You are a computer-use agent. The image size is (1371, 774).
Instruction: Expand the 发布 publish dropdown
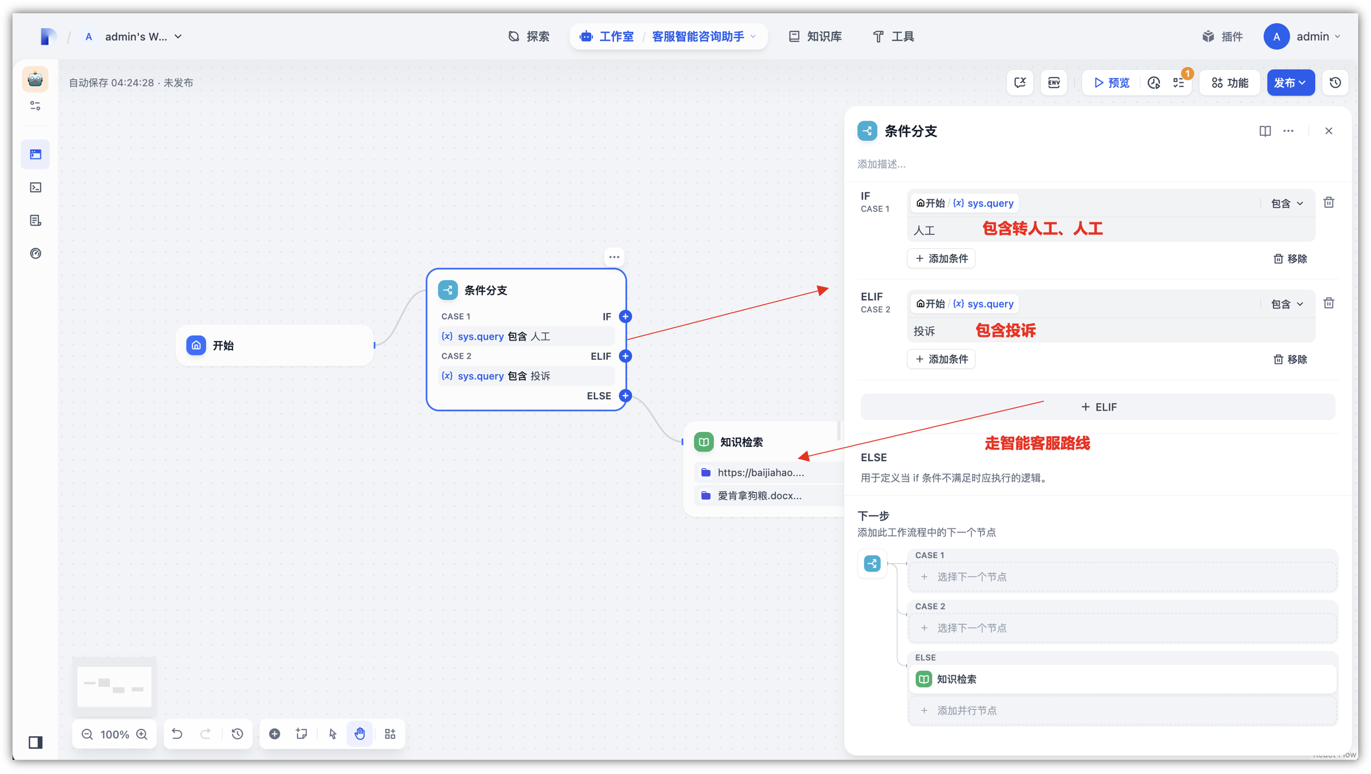click(x=1290, y=82)
